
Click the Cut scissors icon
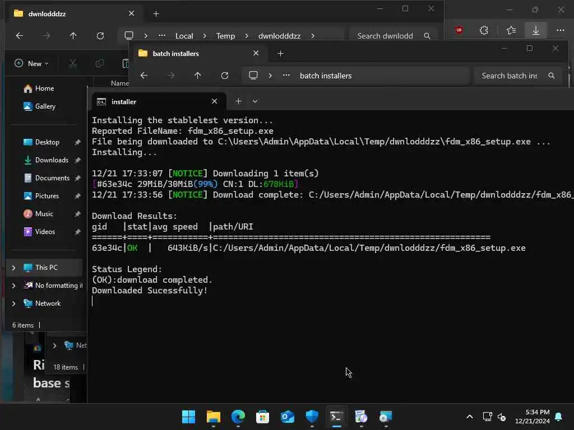pyautogui.click(x=73, y=64)
